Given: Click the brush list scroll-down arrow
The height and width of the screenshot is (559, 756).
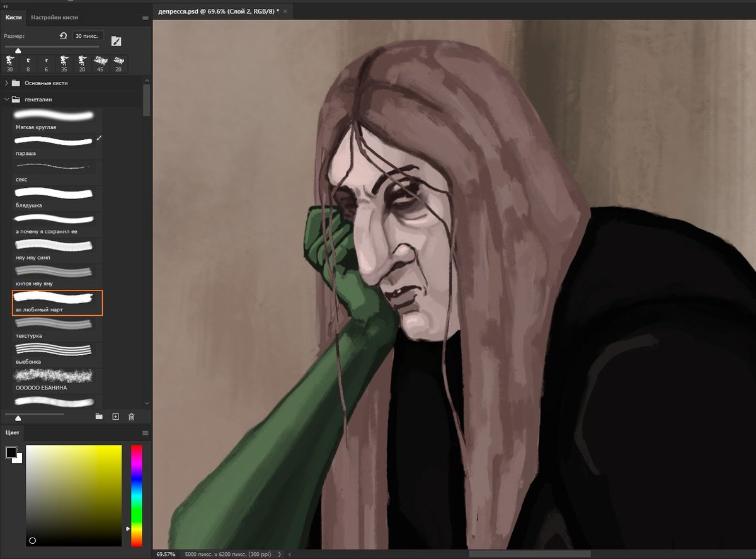Looking at the screenshot, I should [147, 403].
